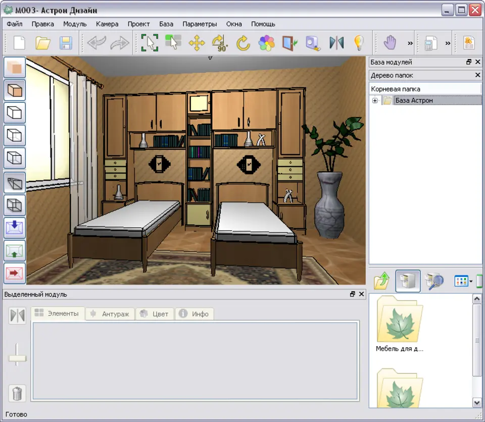Activate the yellow four-arrow move tool
The height and width of the screenshot is (422, 485).
197,42
